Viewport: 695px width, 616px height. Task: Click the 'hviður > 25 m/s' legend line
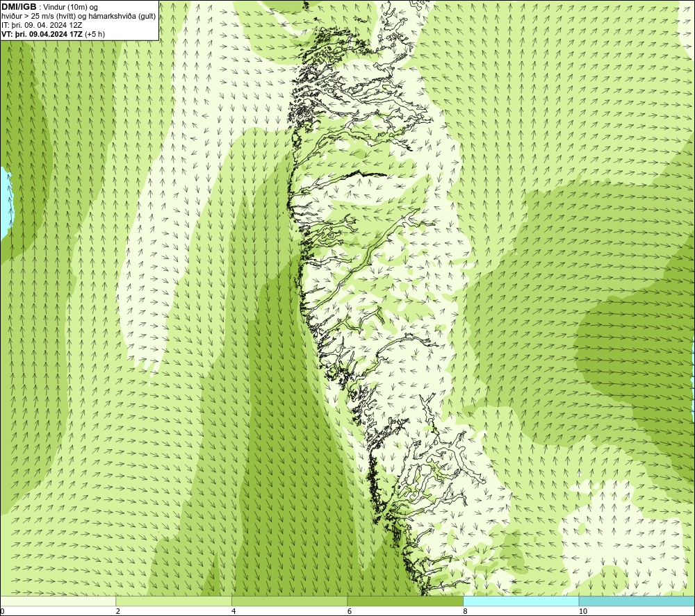pyautogui.click(x=79, y=17)
